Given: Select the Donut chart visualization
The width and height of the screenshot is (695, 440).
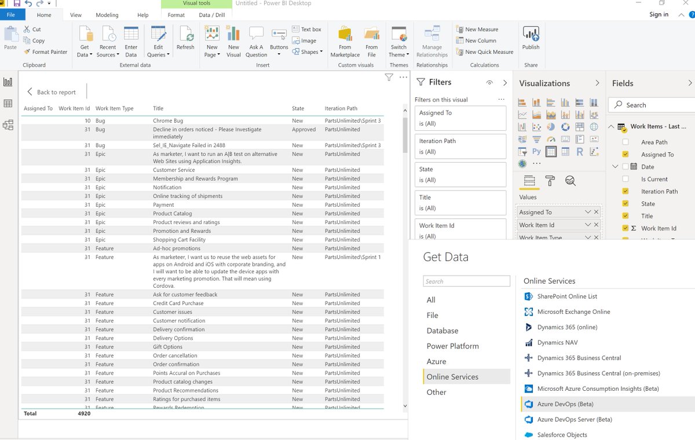Looking at the screenshot, I should click(x=565, y=127).
